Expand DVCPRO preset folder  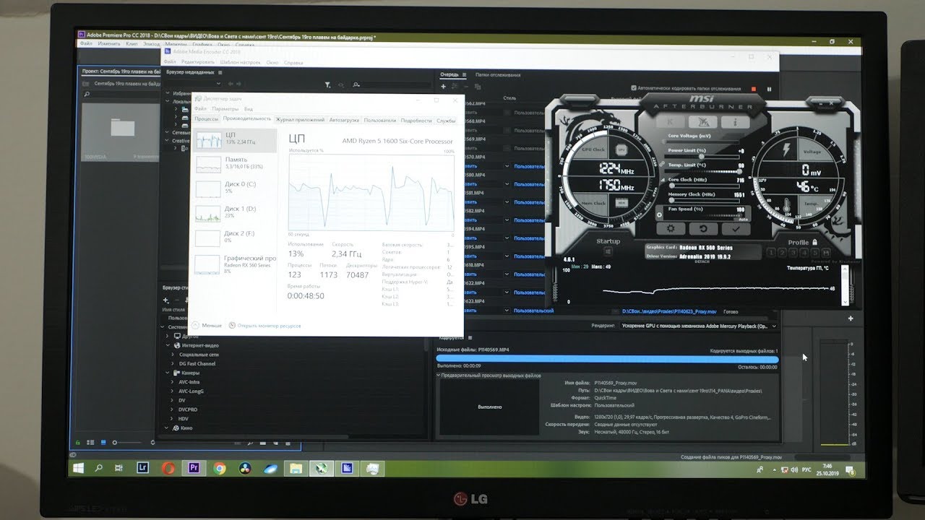click(172, 409)
